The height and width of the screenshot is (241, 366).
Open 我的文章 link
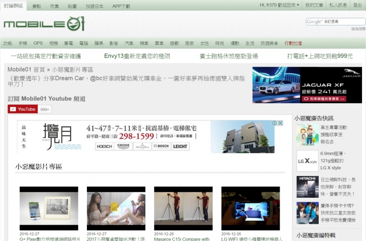(314, 5)
